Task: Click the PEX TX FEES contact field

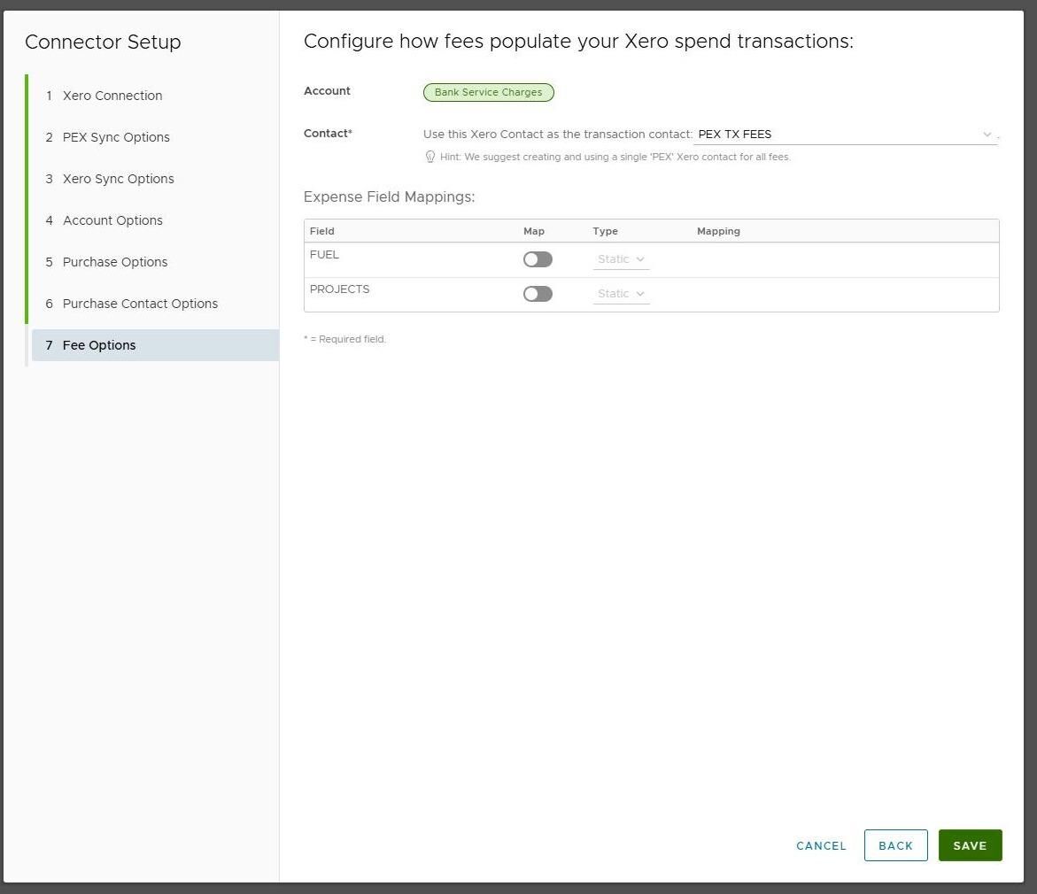Action: 832,135
